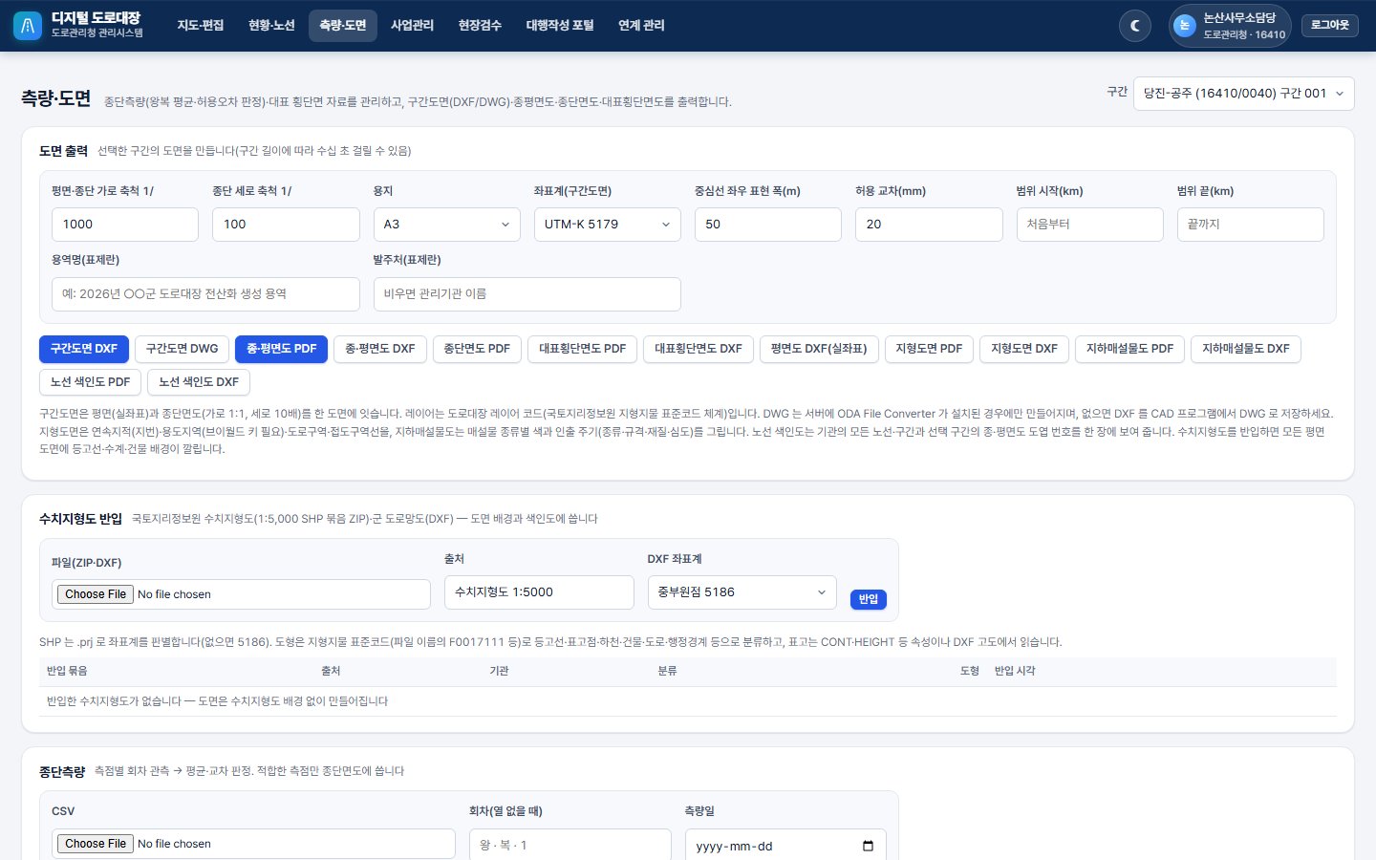The image size is (1376, 860).
Task: Export 구간도면 DXF
Action: (84, 349)
